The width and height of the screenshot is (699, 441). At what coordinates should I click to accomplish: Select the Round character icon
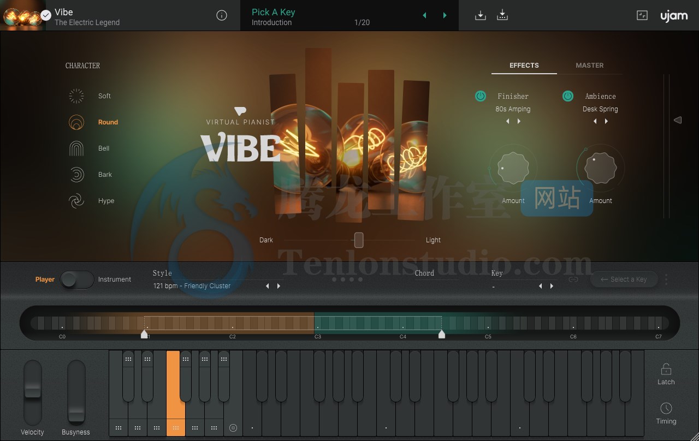coord(76,122)
